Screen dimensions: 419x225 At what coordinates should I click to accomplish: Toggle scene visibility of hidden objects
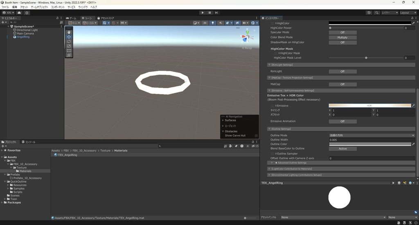[x=237, y=23]
